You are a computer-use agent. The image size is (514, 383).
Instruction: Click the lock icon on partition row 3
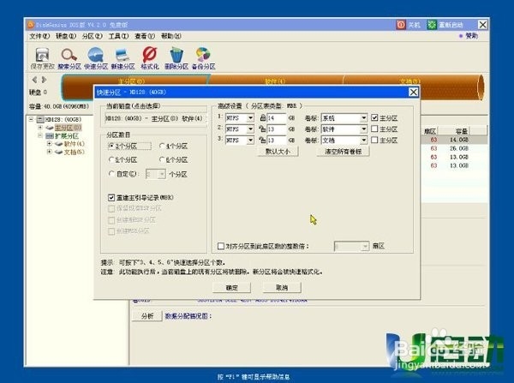pos(263,140)
